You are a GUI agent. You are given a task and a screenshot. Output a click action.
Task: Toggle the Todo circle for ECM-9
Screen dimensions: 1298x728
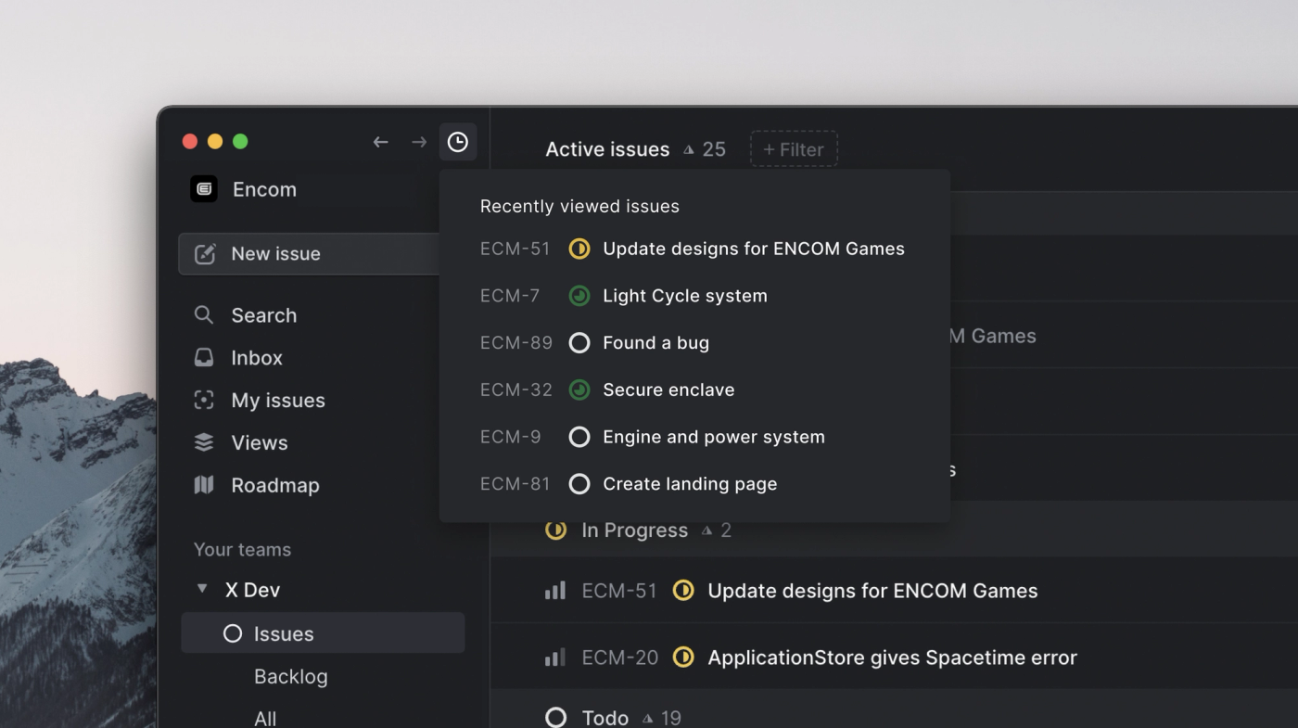(x=579, y=436)
